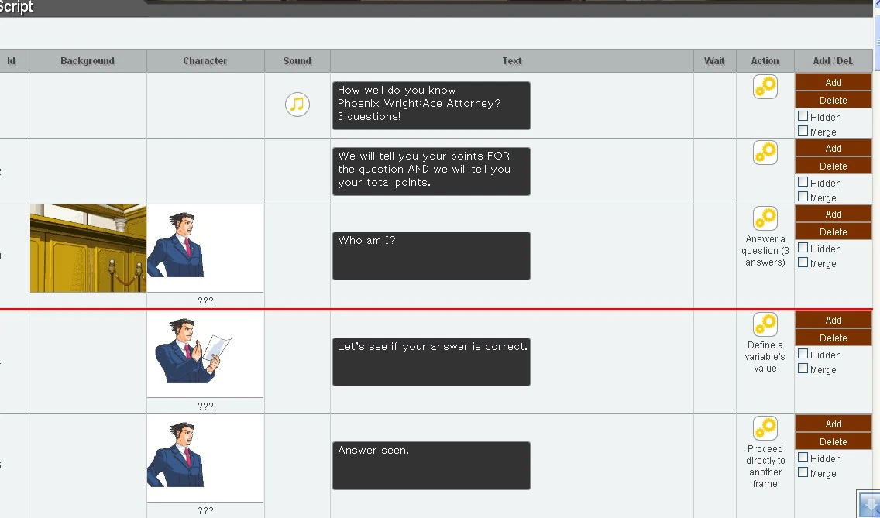
Task: Select Phoenix character sprite in 'Who am I?' row
Action: pyautogui.click(x=205, y=248)
